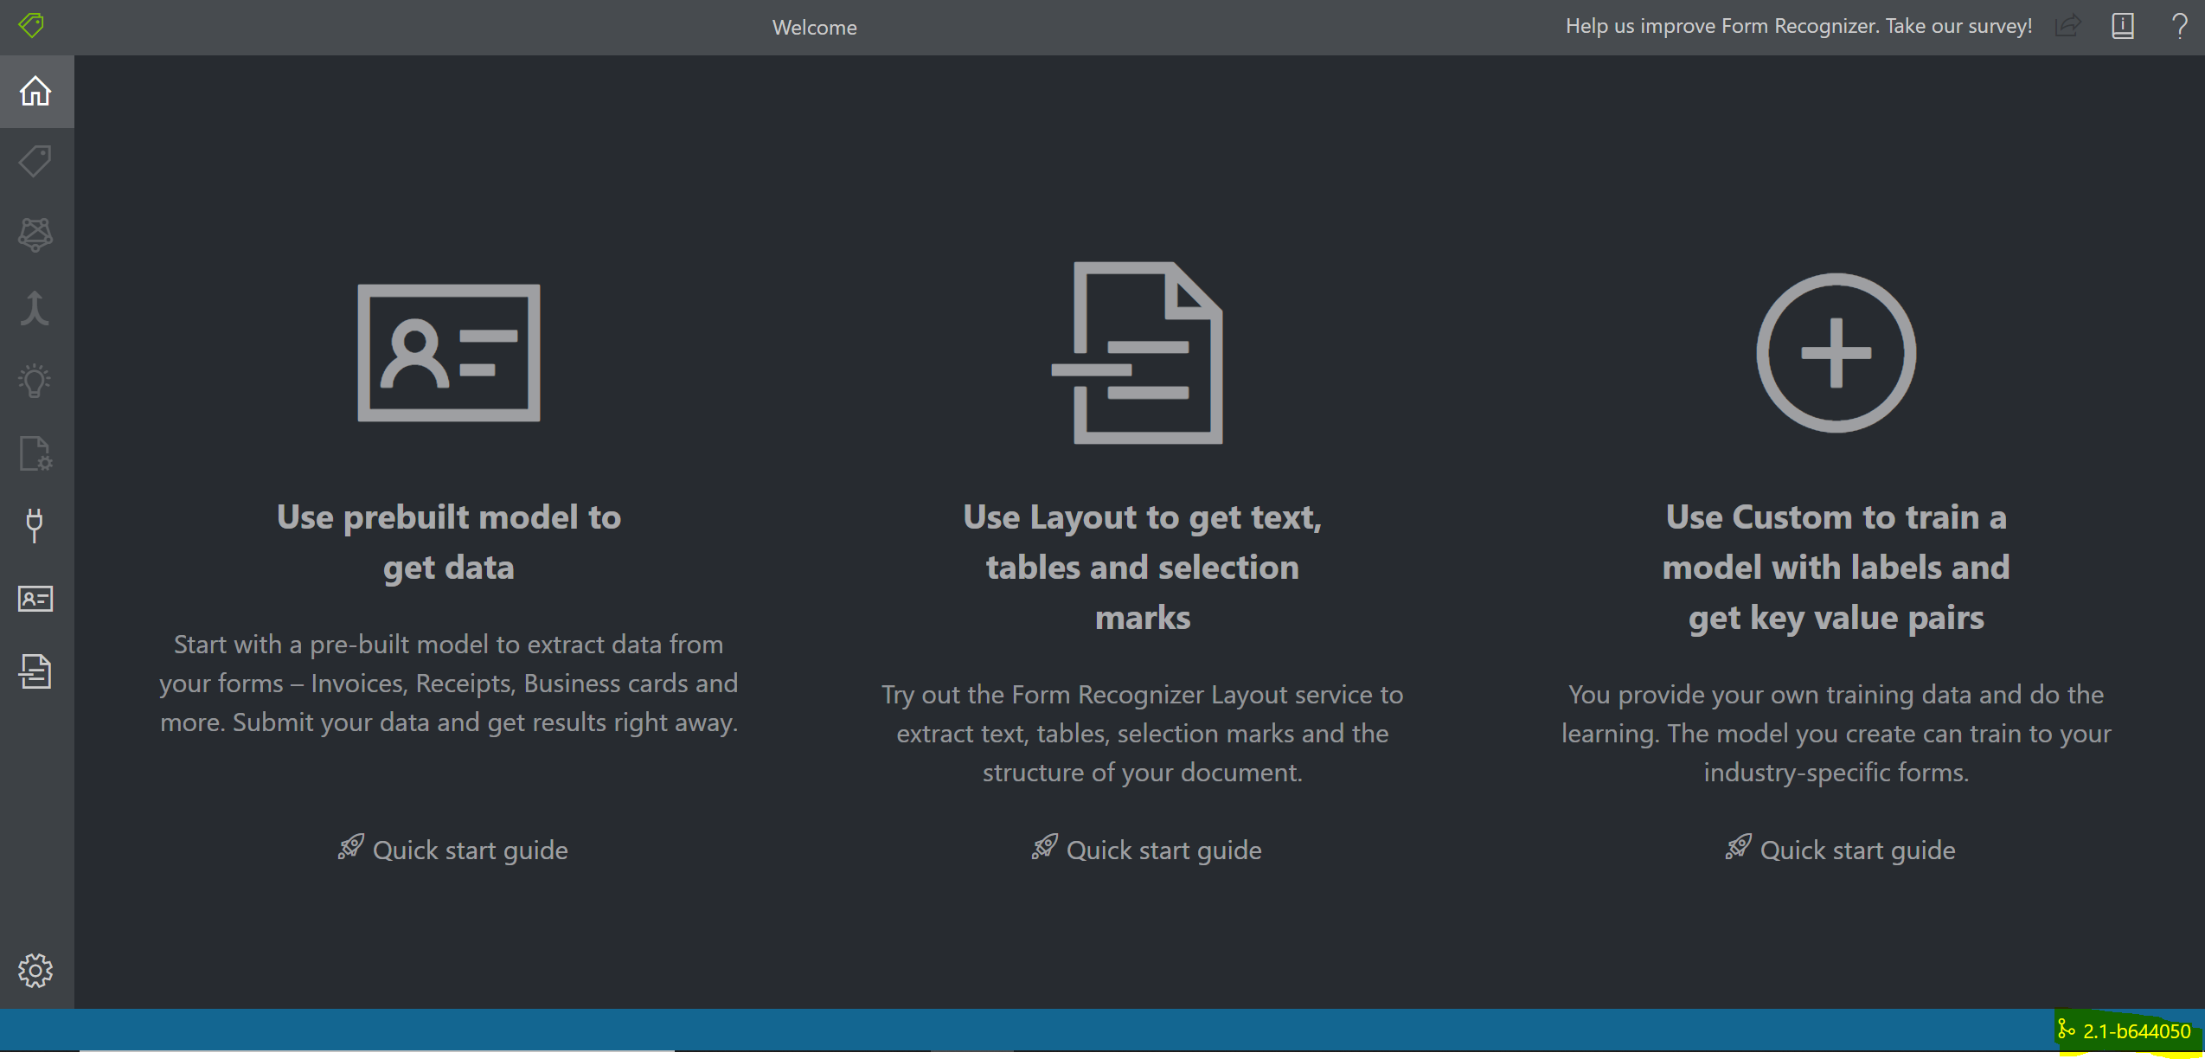Open Application Settings gear icon

[35, 970]
